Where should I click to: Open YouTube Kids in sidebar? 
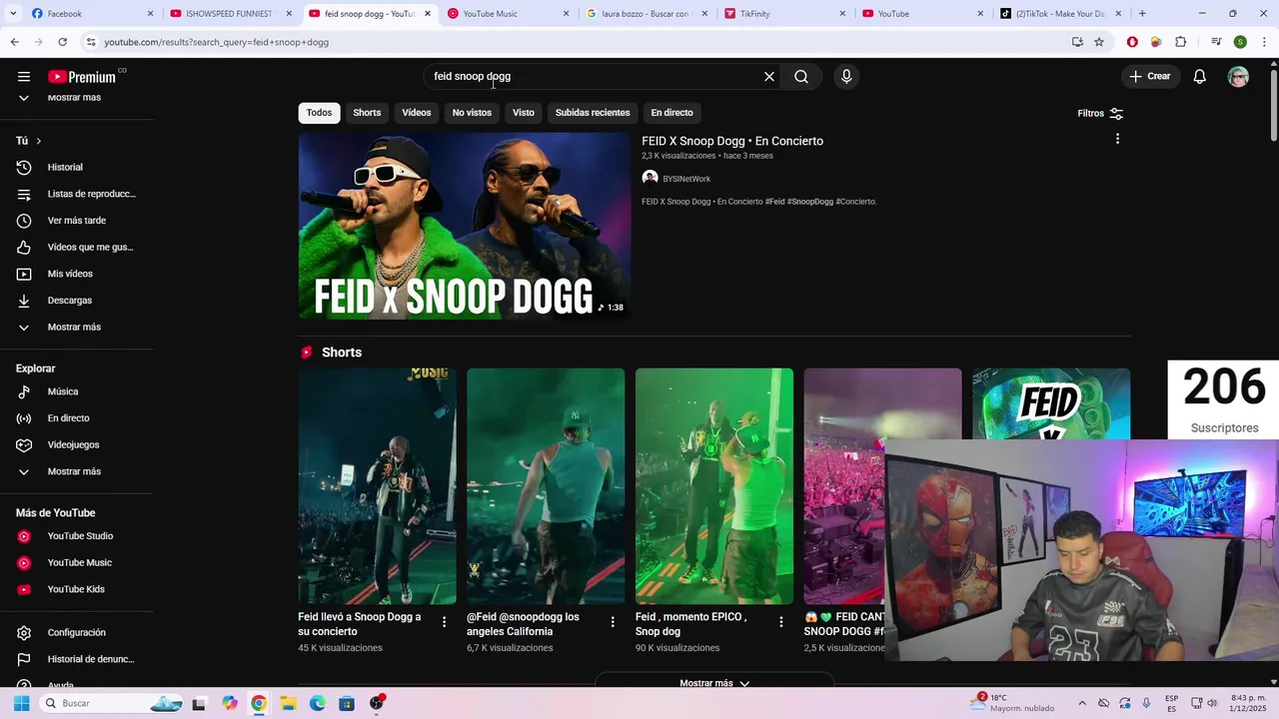[76, 589]
